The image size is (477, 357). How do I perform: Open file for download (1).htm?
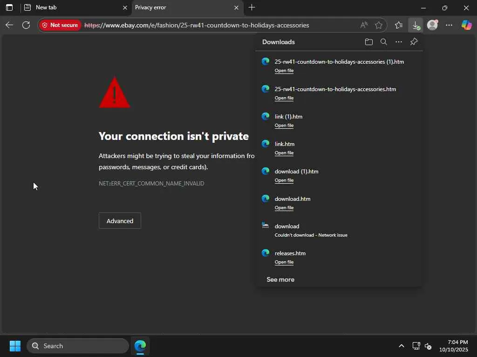(284, 180)
